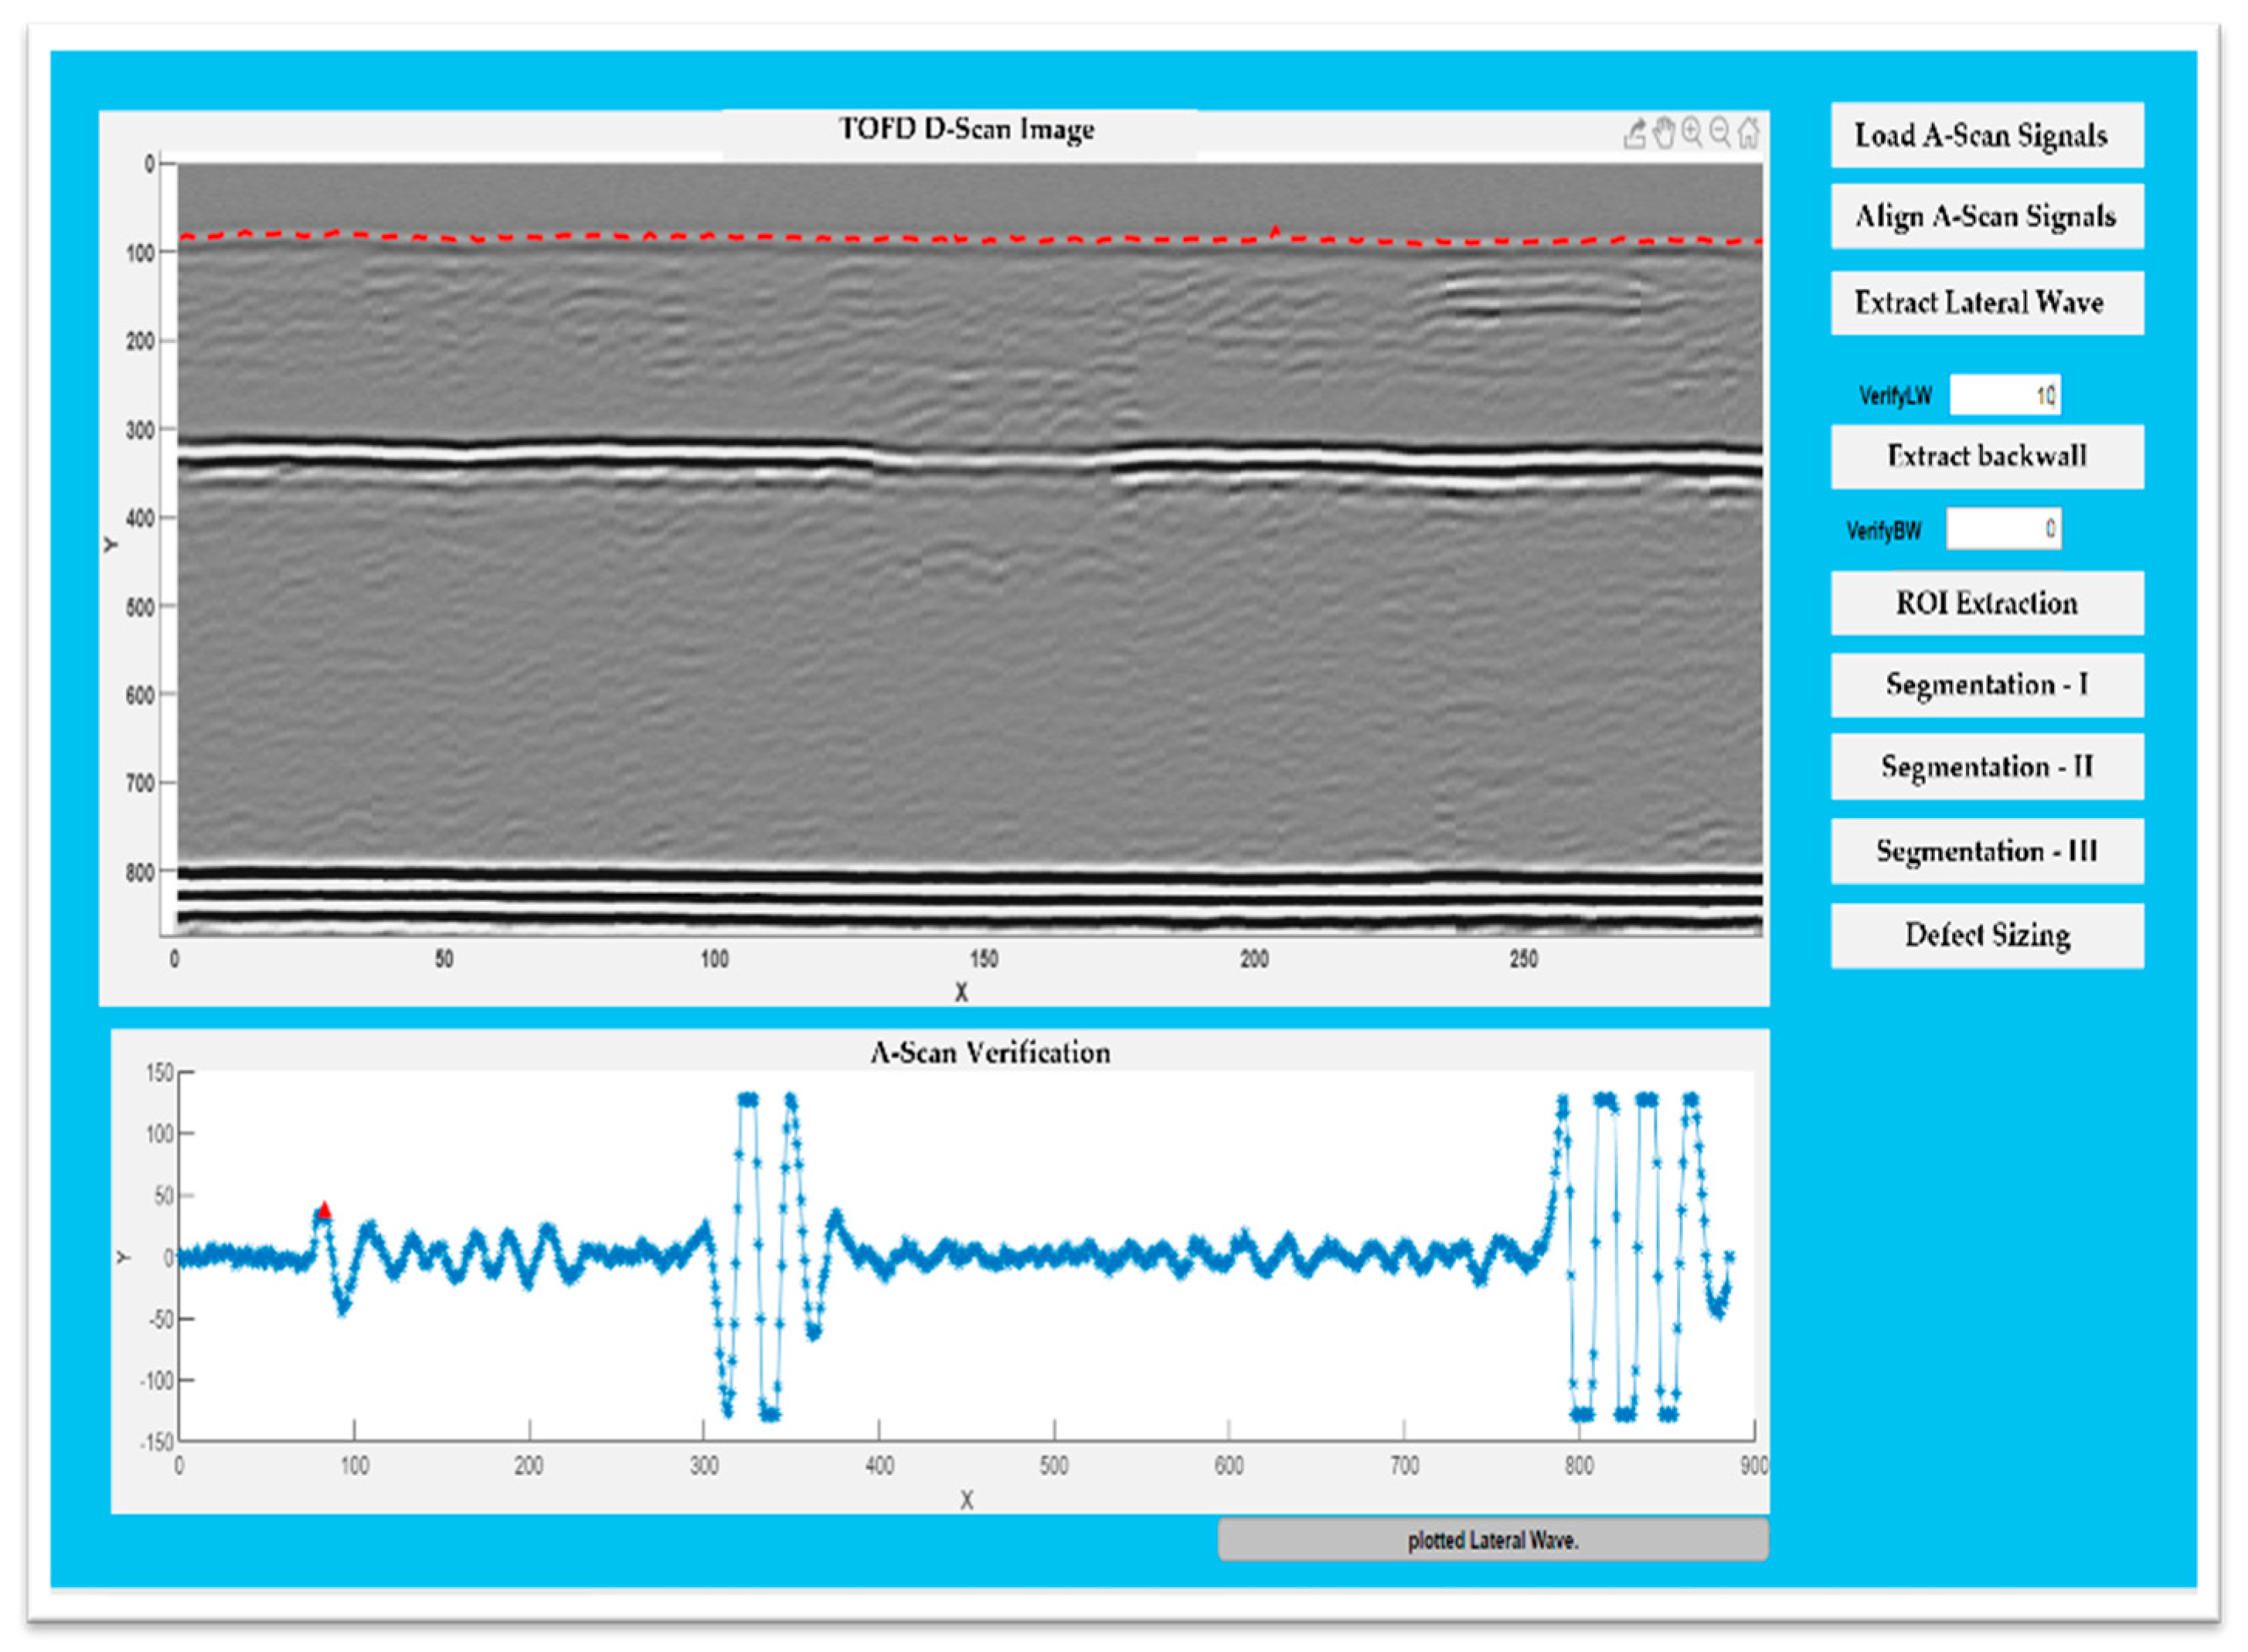Click Extract Lateral Wave button
The height and width of the screenshot is (1652, 2248).
point(1986,303)
